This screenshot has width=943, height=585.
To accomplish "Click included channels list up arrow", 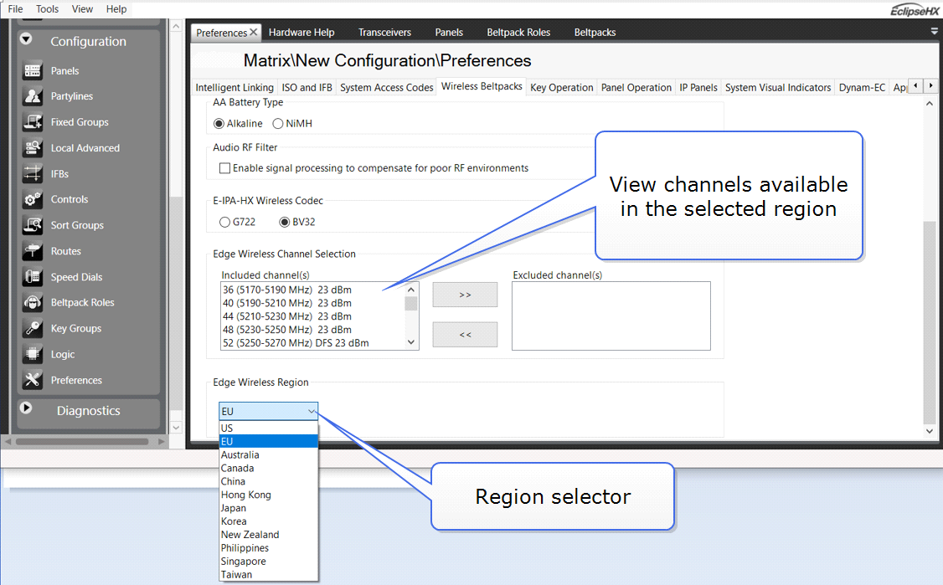I will pos(411,290).
